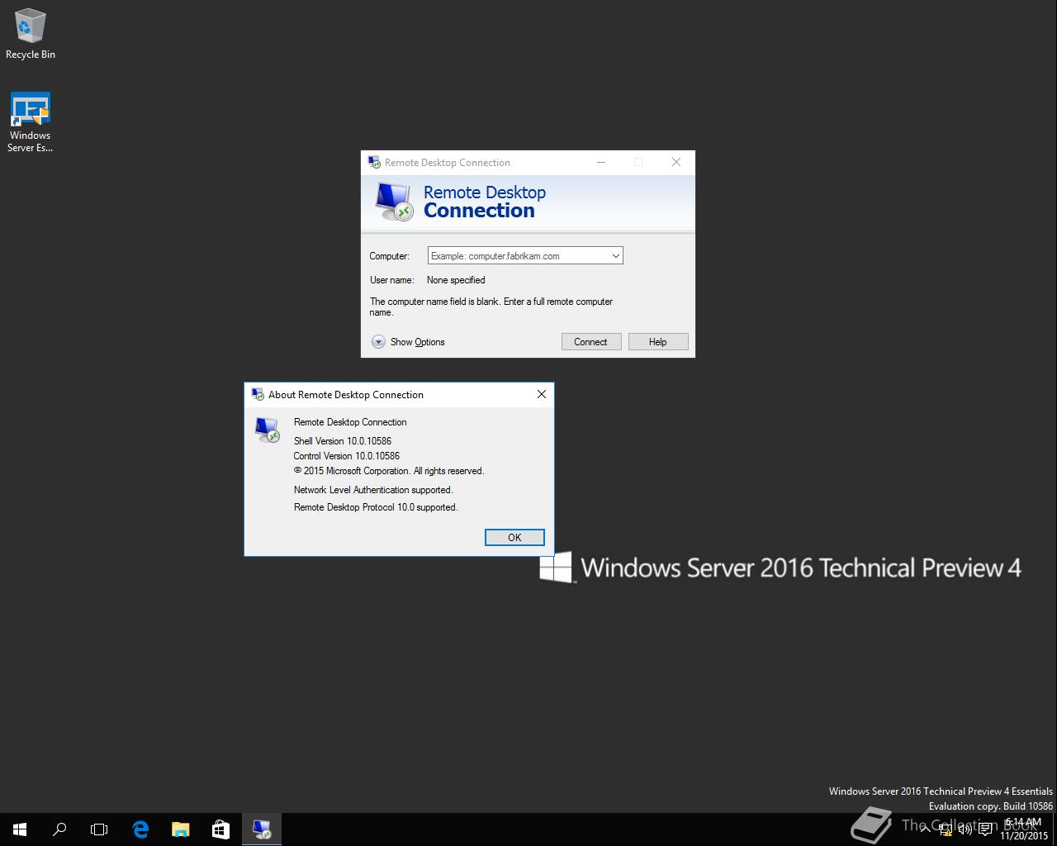This screenshot has height=846, width=1057.
Task: Click the Help button
Action: pos(658,342)
